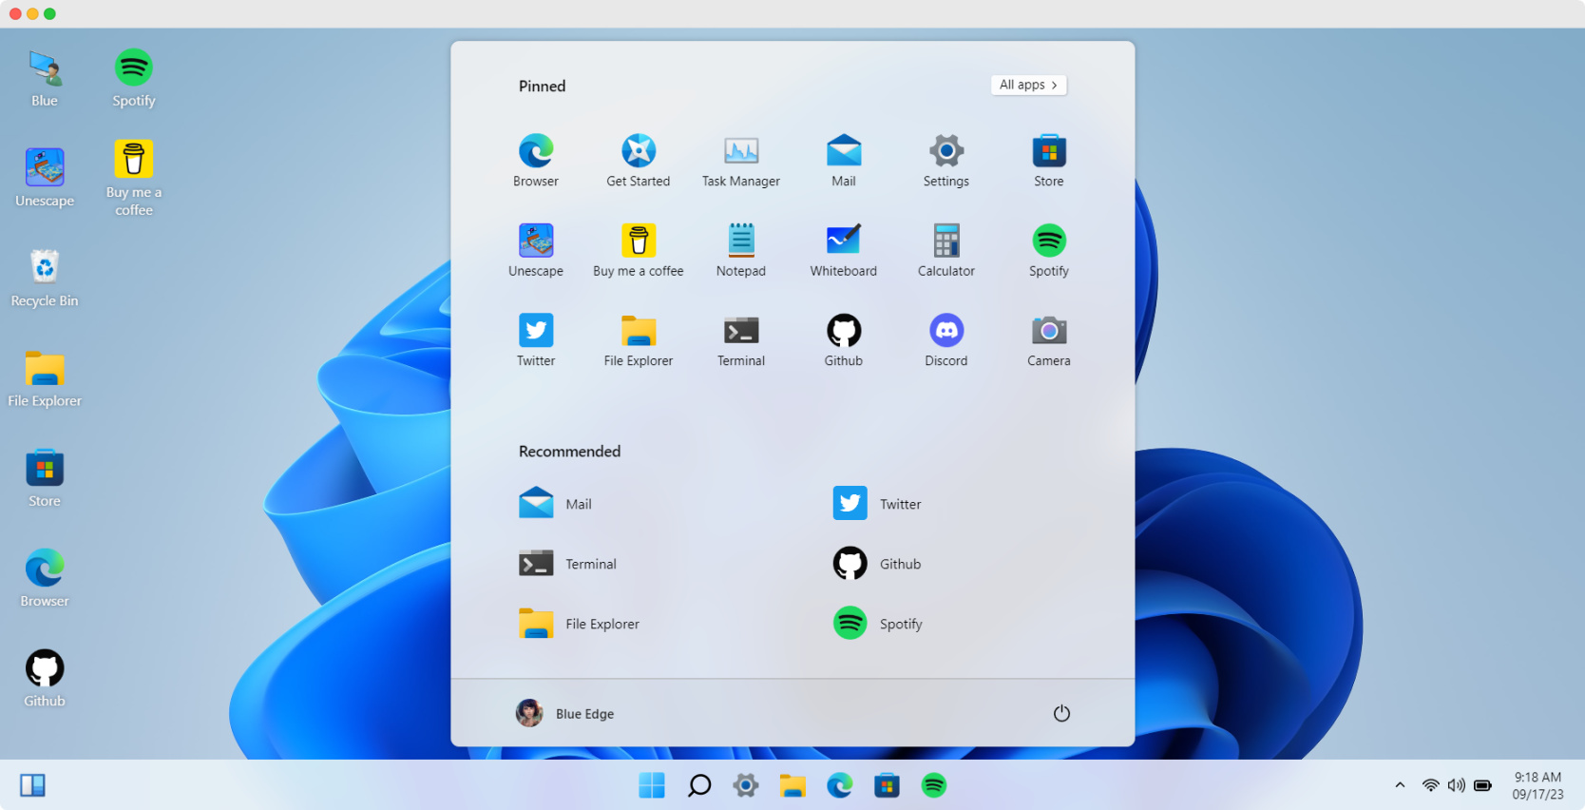This screenshot has height=810, width=1585.
Task: Click the Windows Start button in taskbar
Action: [652, 785]
